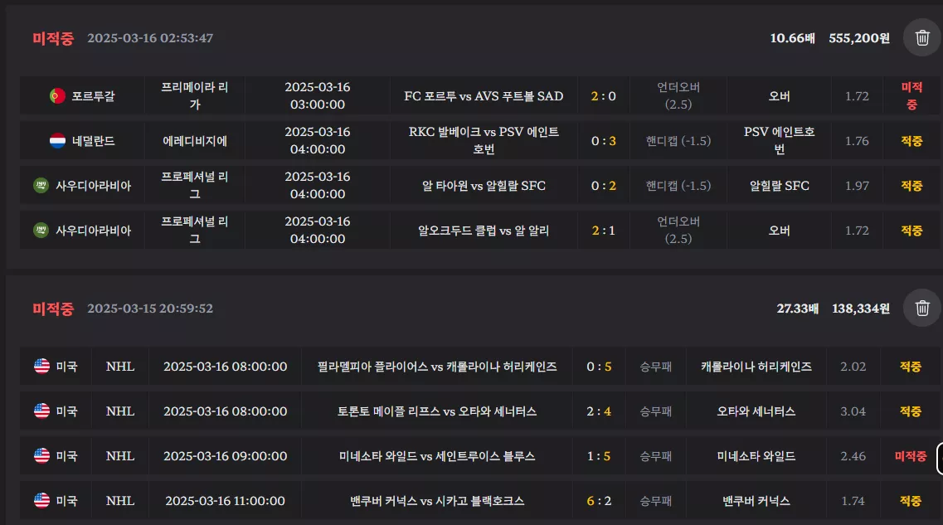Click USA flag in 토론토 메이플 리프스 row
Screen dimensions: 943x525
[x=41, y=411]
